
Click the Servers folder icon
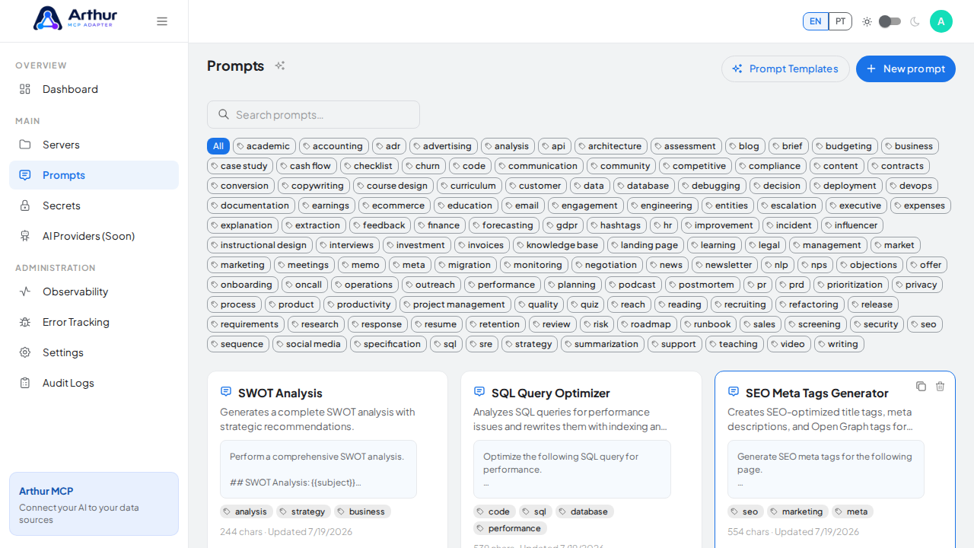click(x=25, y=145)
